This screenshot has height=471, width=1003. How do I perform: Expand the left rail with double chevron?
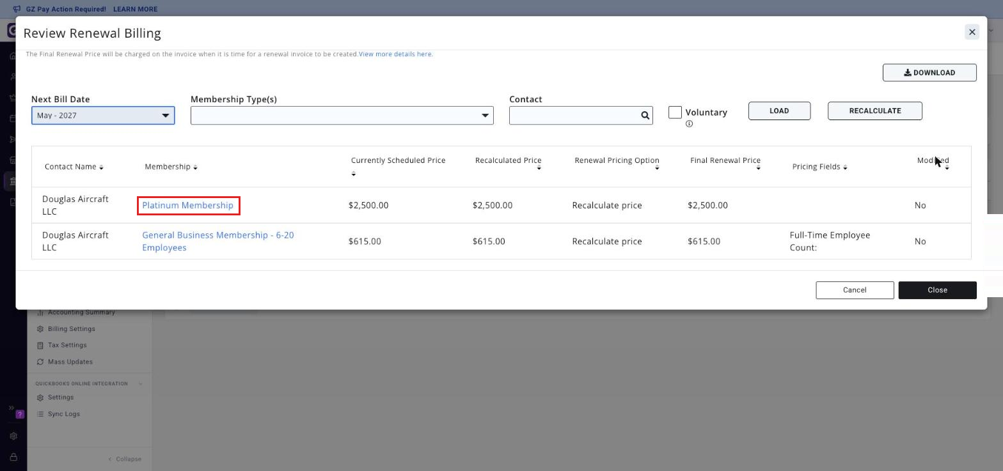click(11, 408)
